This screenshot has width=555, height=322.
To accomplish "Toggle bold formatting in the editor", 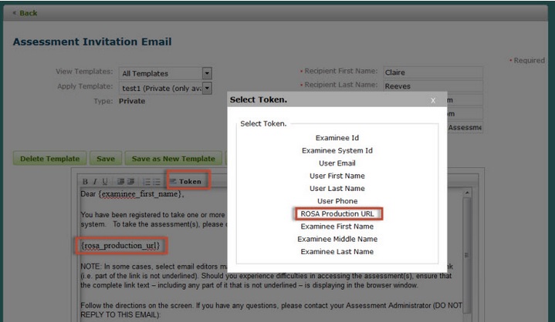I will pyautogui.click(x=85, y=182).
